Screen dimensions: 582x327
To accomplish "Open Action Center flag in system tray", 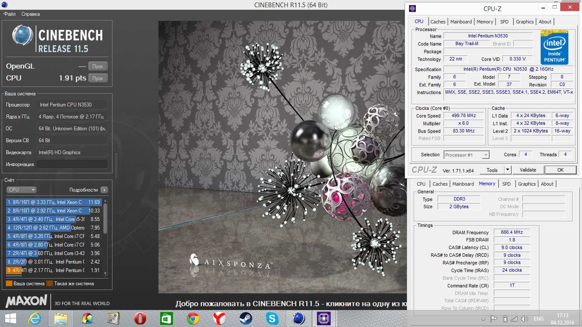I will click(494, 318).
